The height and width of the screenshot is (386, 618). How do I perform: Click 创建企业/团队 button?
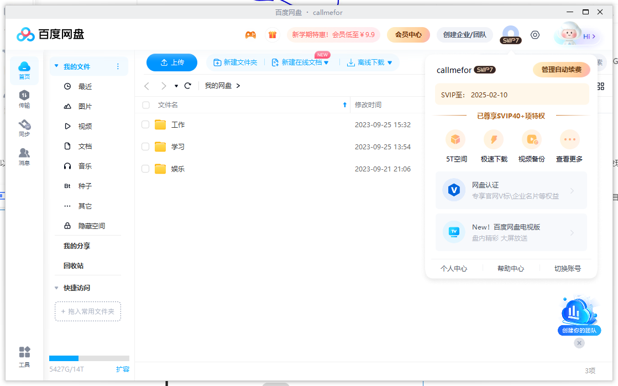tap(465, 35)
